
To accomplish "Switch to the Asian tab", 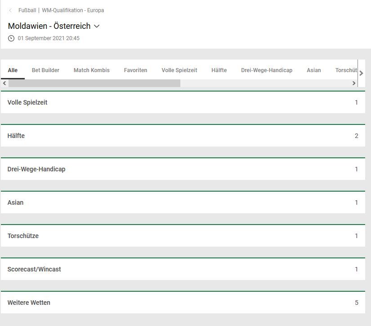I will coord(314,70).
